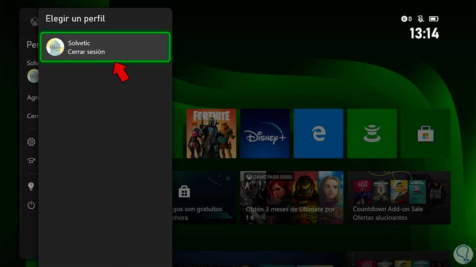Open the Game Pass Ultimate offer card

[292, 198]
